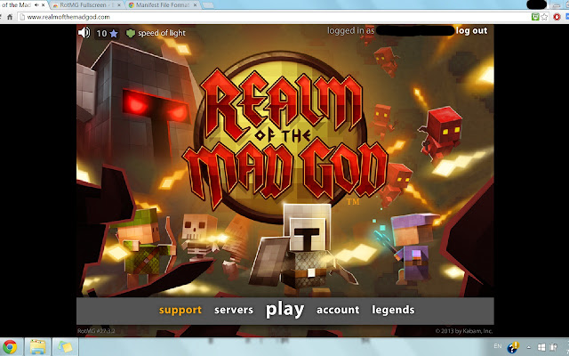Viewport: 569px width, 356px height.
Task: Select the green guild shield icon
Action: coord(131,34)
